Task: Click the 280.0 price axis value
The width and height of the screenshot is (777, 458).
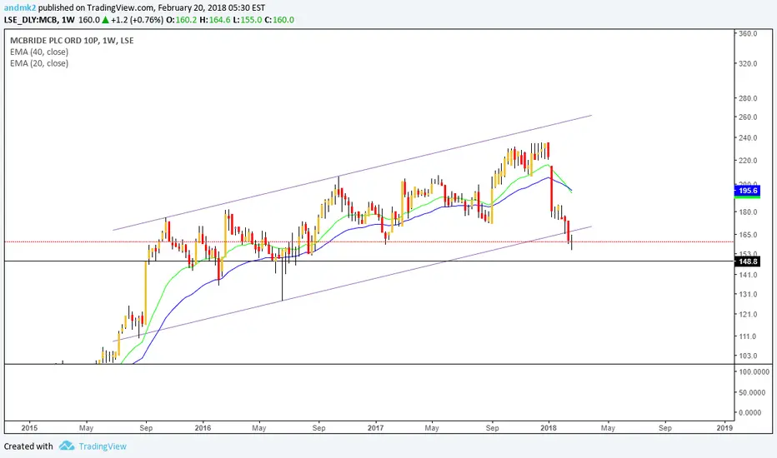Action: (748, 98)
